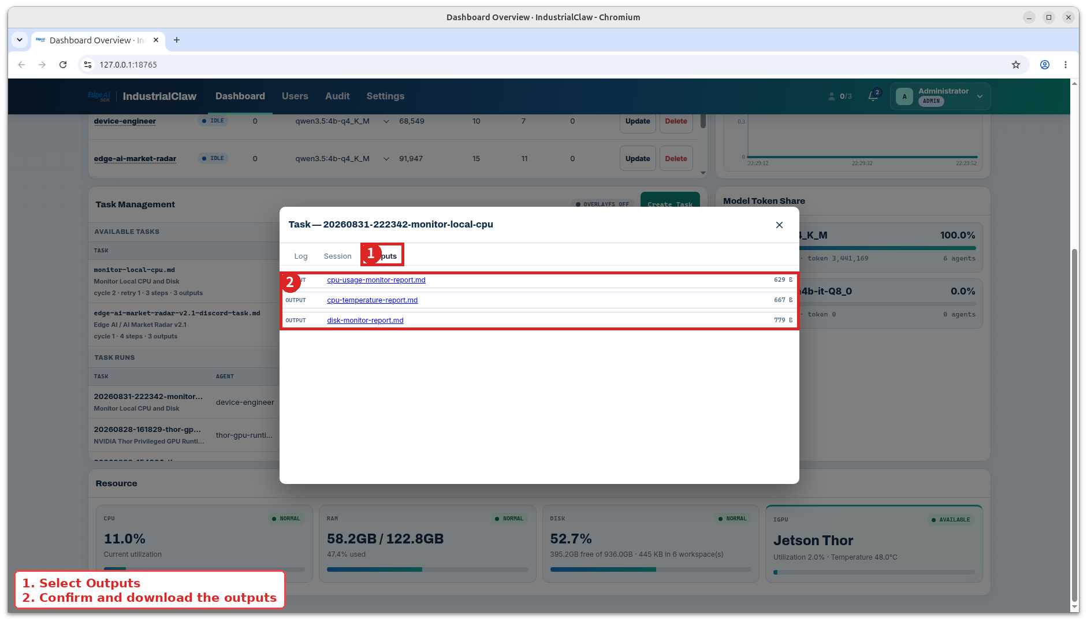Open the Settings page
The image size is (1087, 622).
[385, 96]
